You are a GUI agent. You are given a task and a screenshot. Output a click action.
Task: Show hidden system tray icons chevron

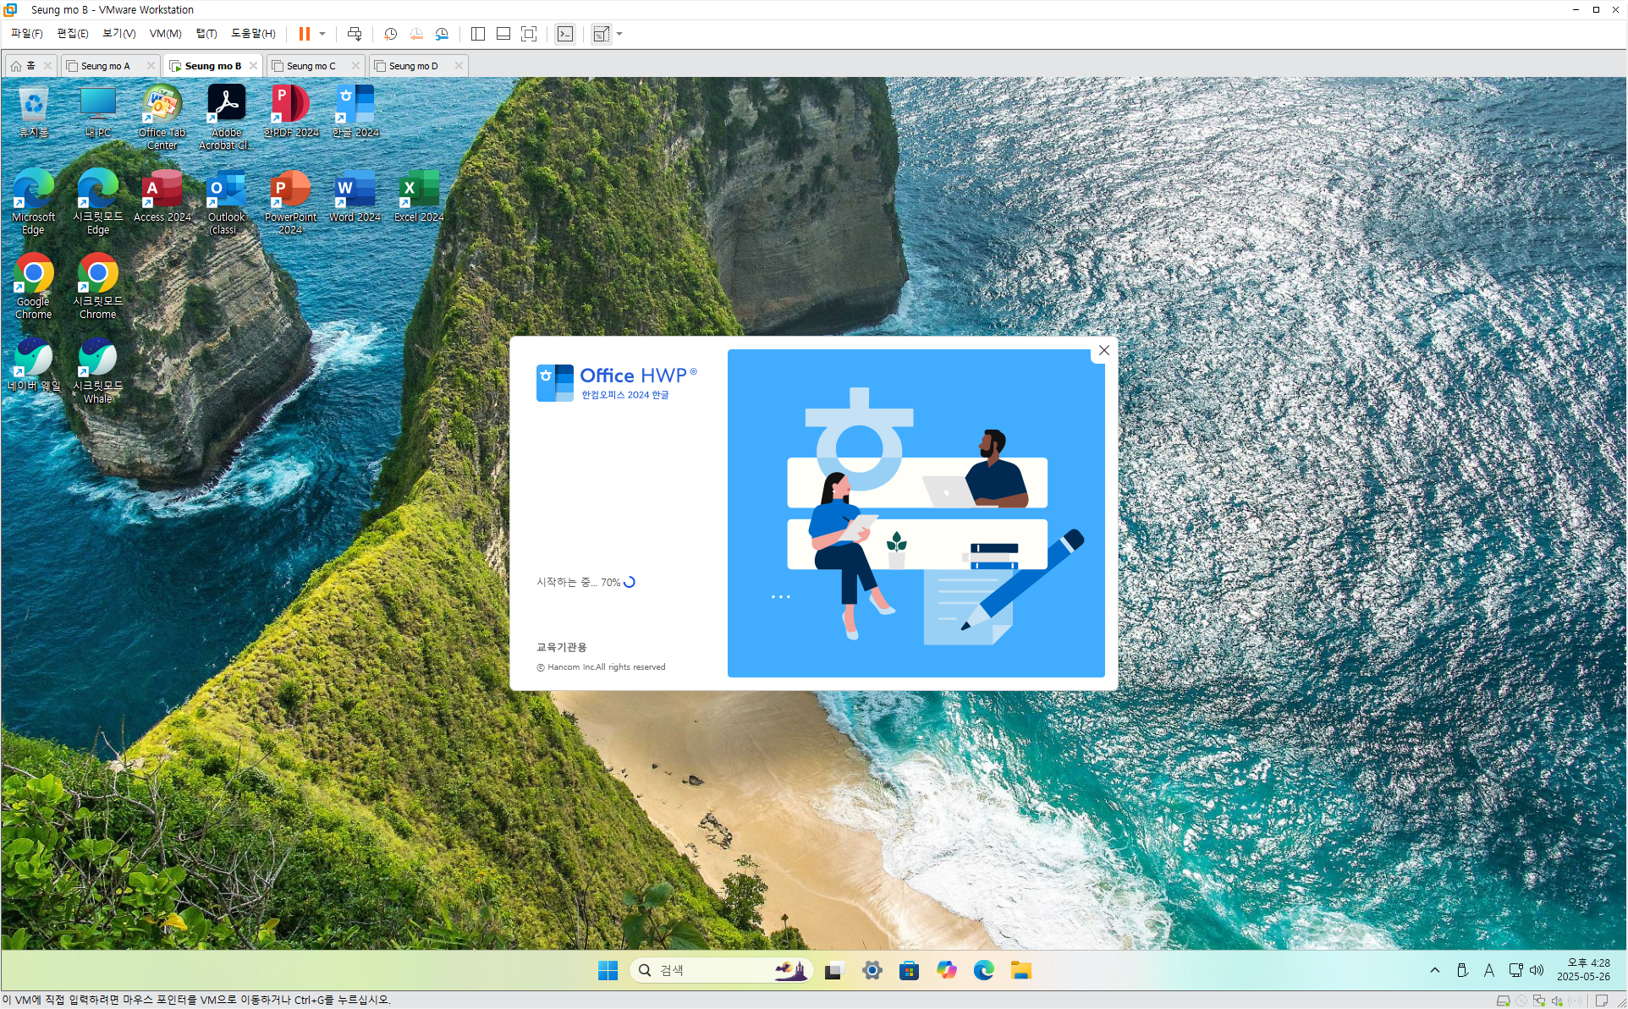[1434, 970]
